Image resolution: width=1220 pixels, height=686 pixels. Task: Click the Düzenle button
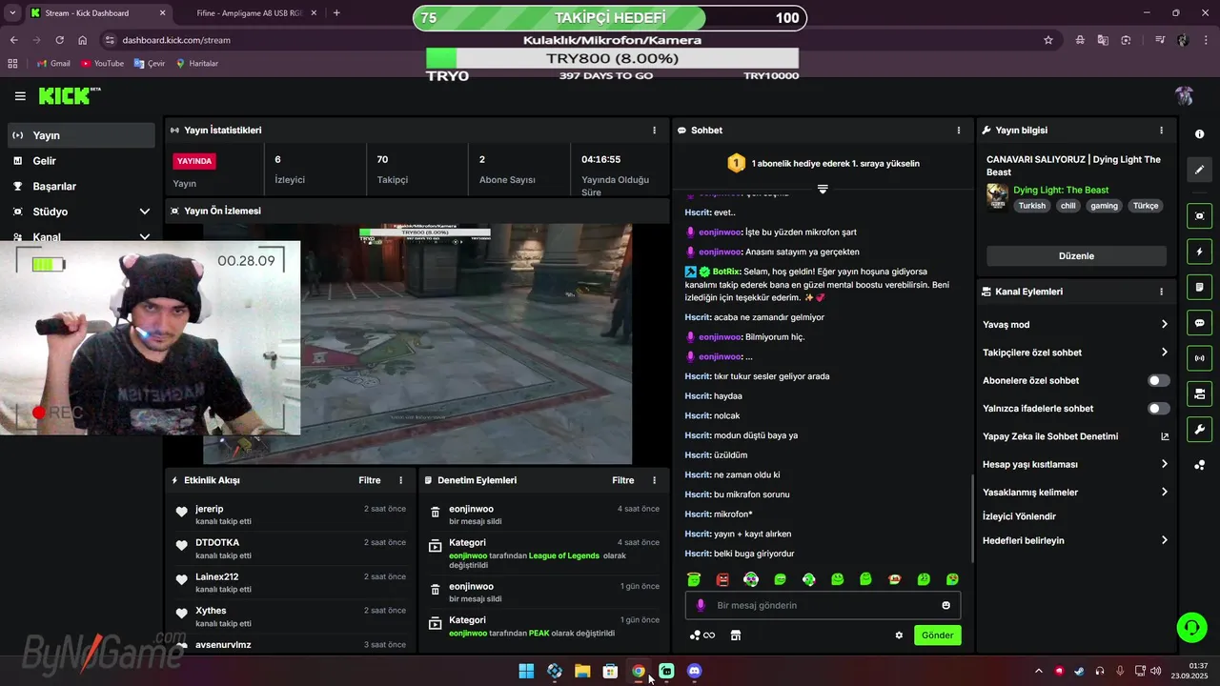pyautogui.click(x=1076, y=256)
